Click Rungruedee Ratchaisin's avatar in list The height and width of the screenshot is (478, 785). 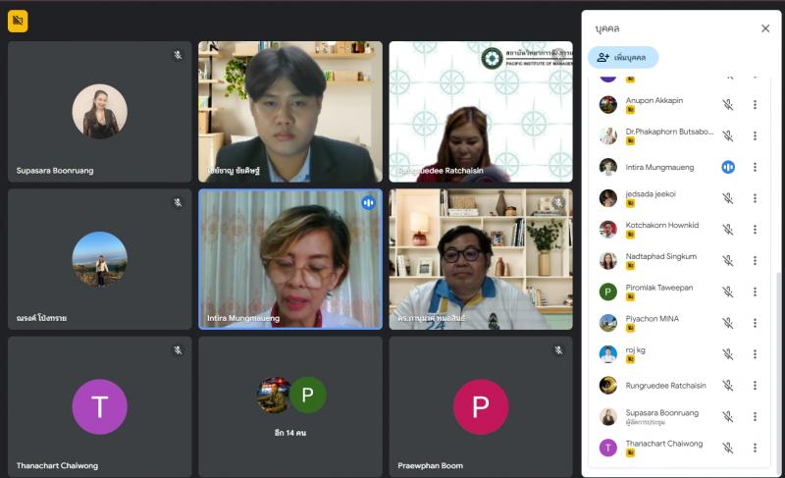607,386
